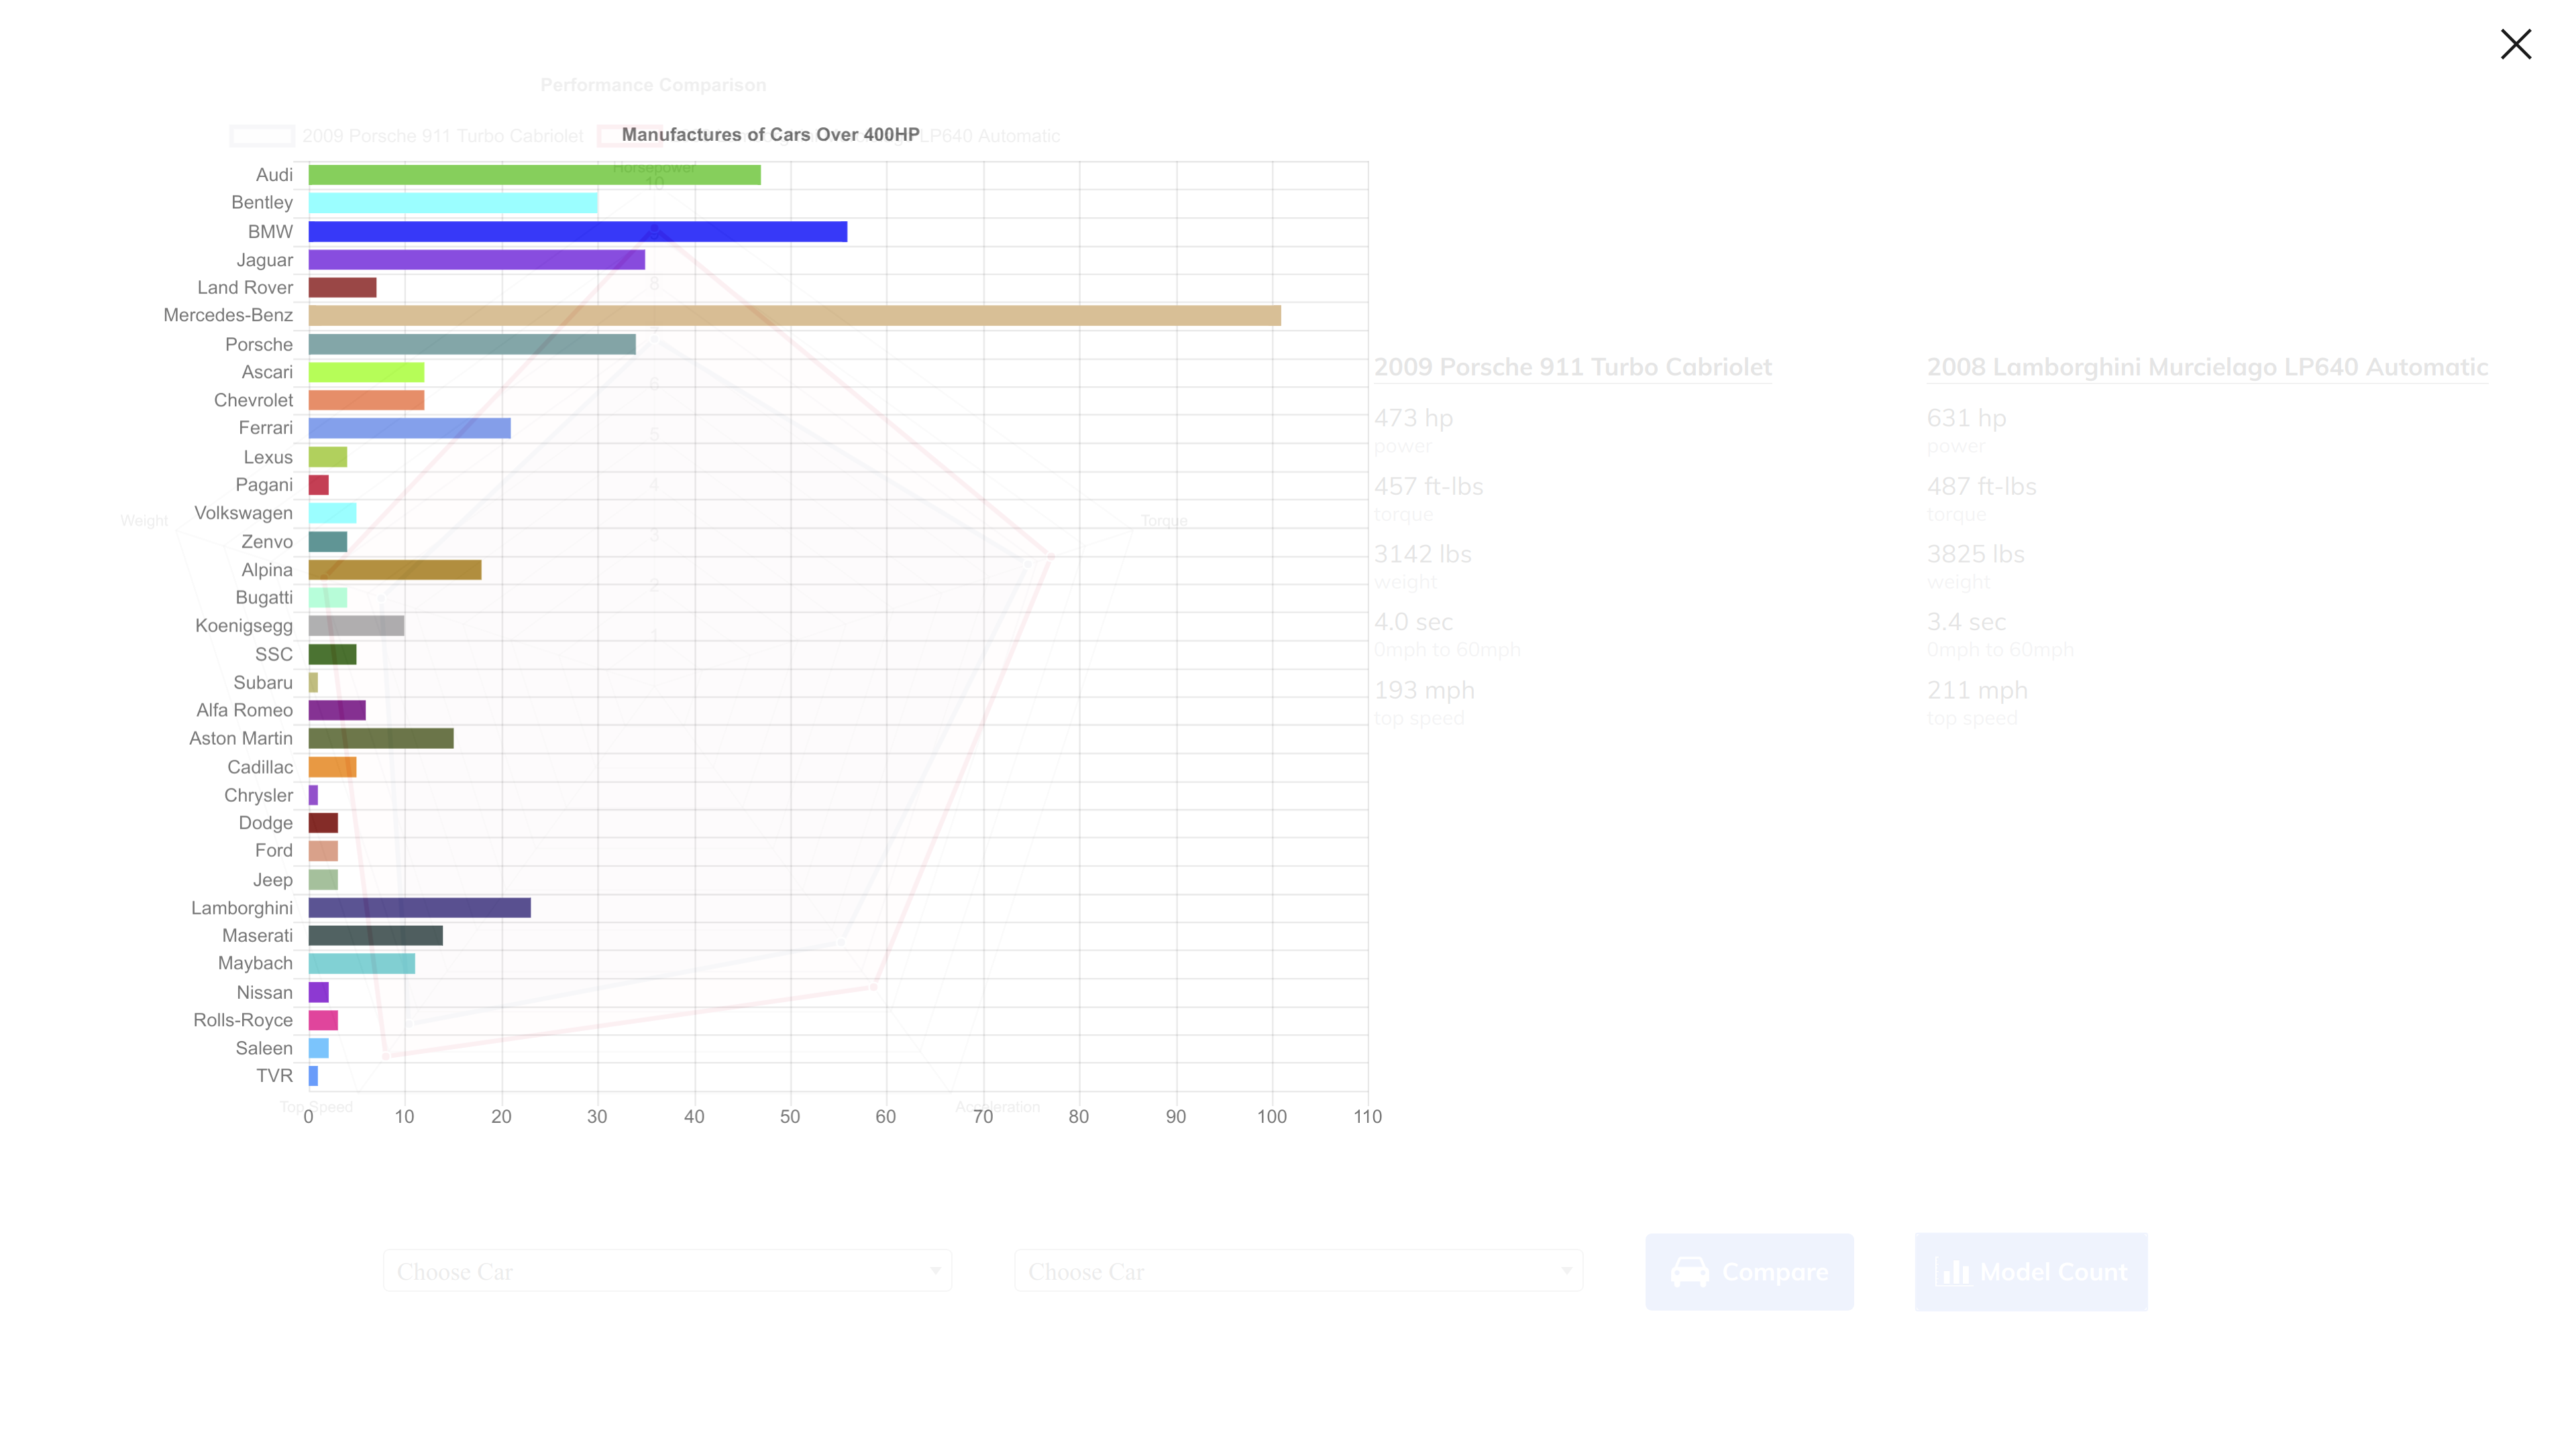The height and width of the screenshot is (1448, 2576).
Task: Click the Ferrari bar in the chart
Action: [x=409, y=428]
